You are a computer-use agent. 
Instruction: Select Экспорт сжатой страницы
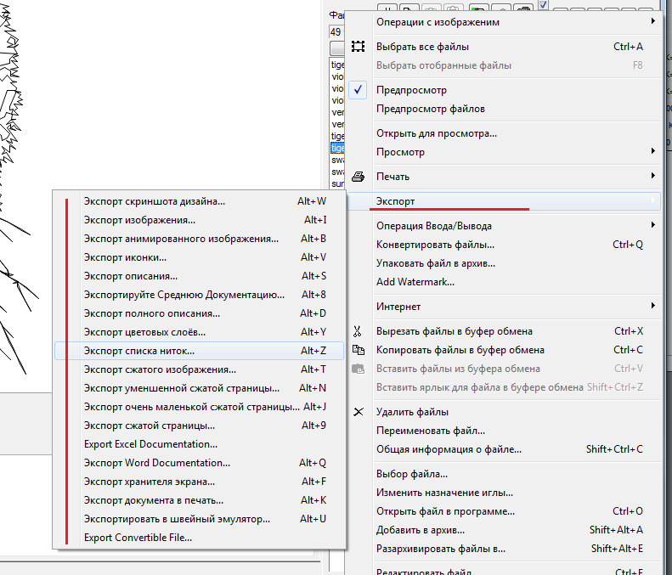[200, 426]
